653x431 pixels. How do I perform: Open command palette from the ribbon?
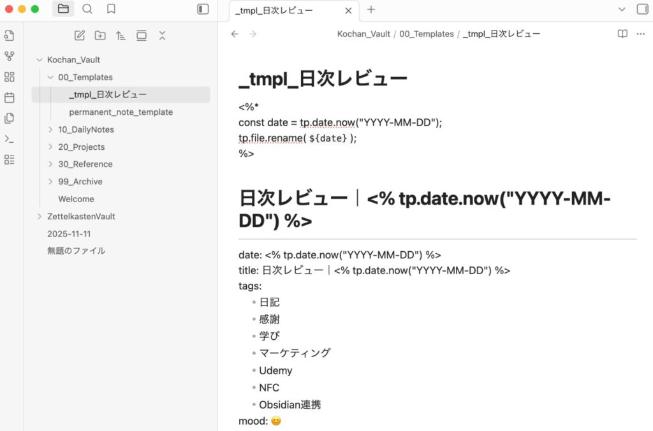tap(9, 139)
